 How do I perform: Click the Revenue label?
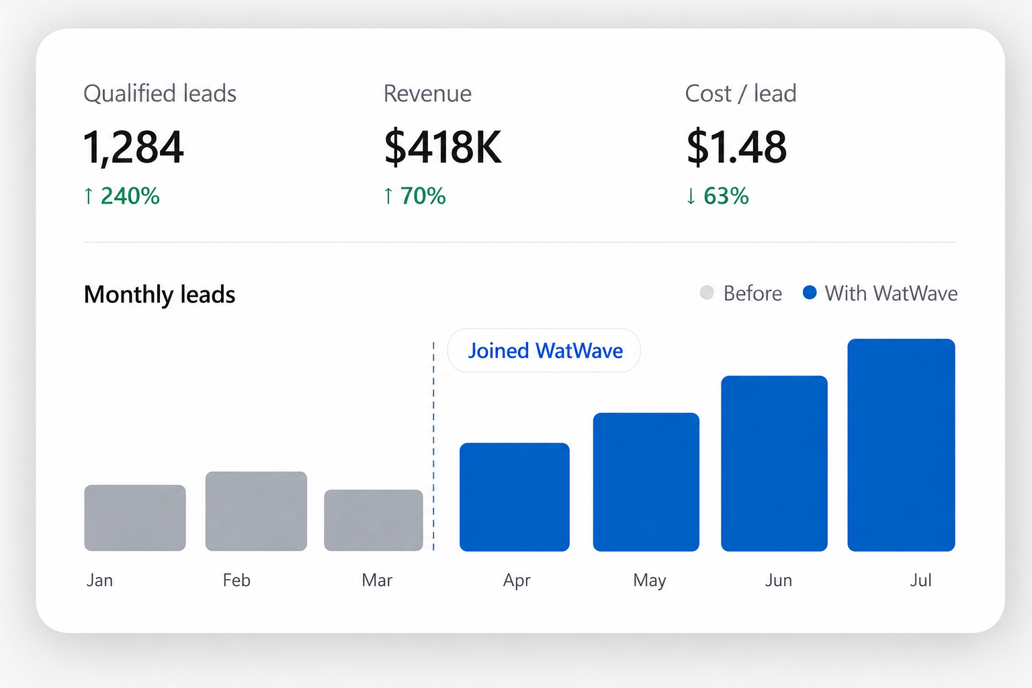[427, 93]
